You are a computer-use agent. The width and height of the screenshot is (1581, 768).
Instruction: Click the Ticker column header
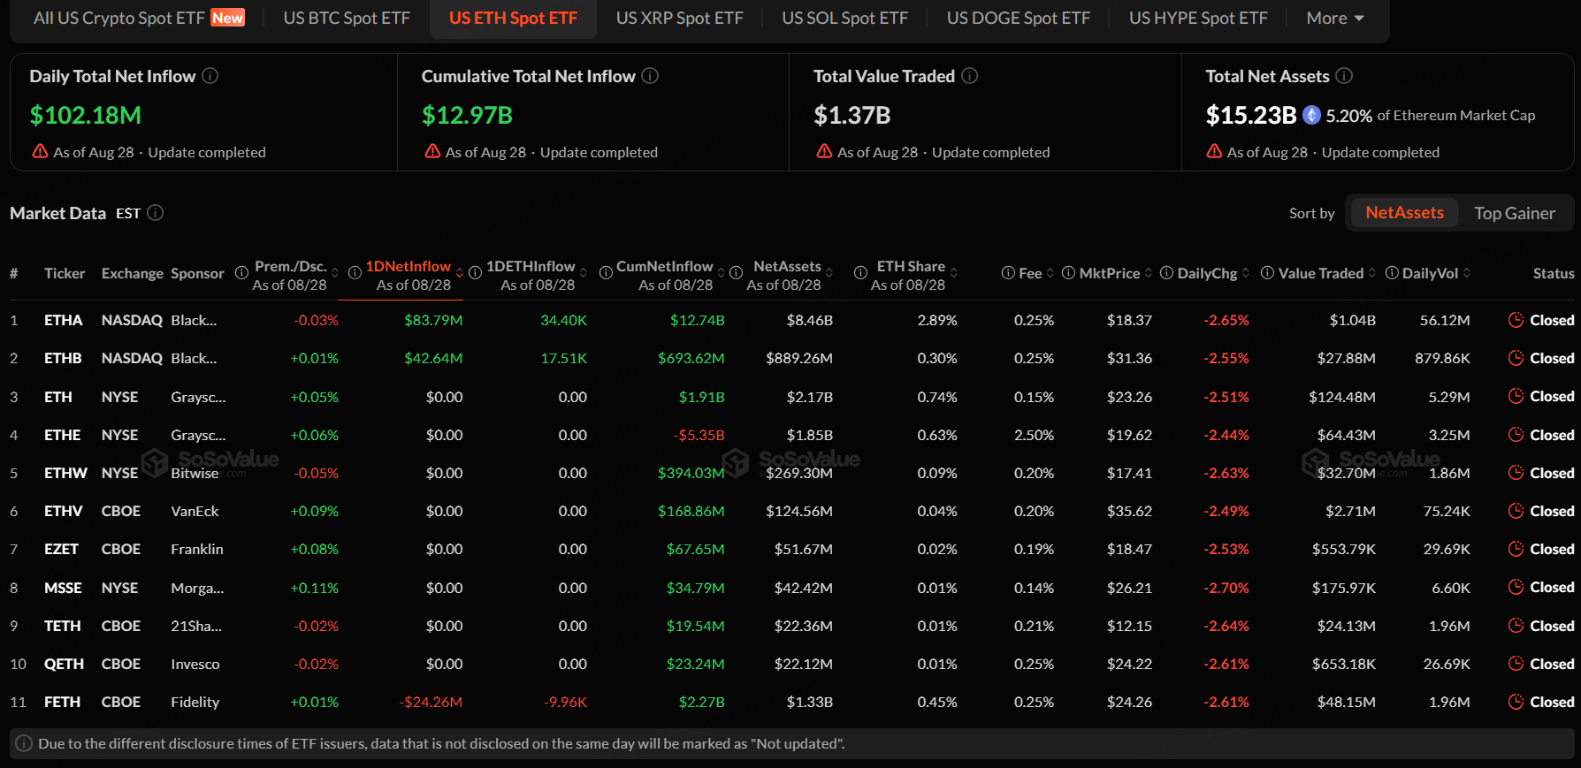[65, 273]
